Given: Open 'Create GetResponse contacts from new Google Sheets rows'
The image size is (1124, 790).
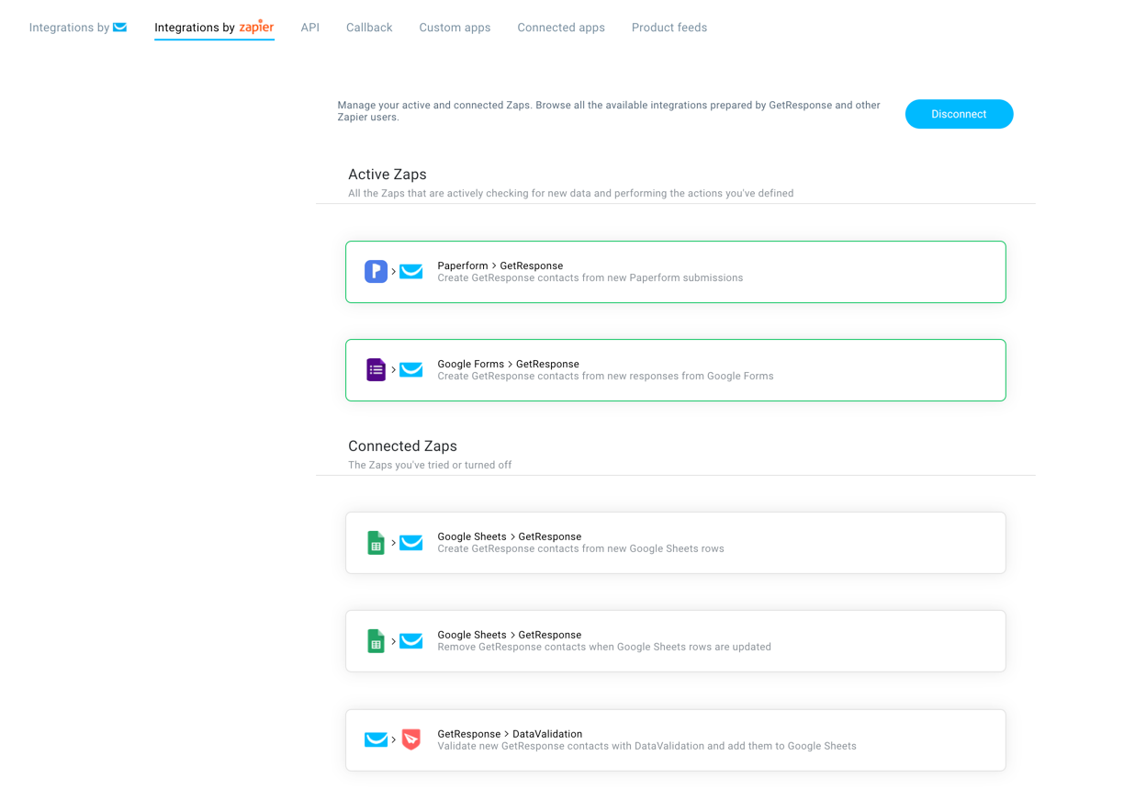Looking at the screenshot, I should [581, 548].
